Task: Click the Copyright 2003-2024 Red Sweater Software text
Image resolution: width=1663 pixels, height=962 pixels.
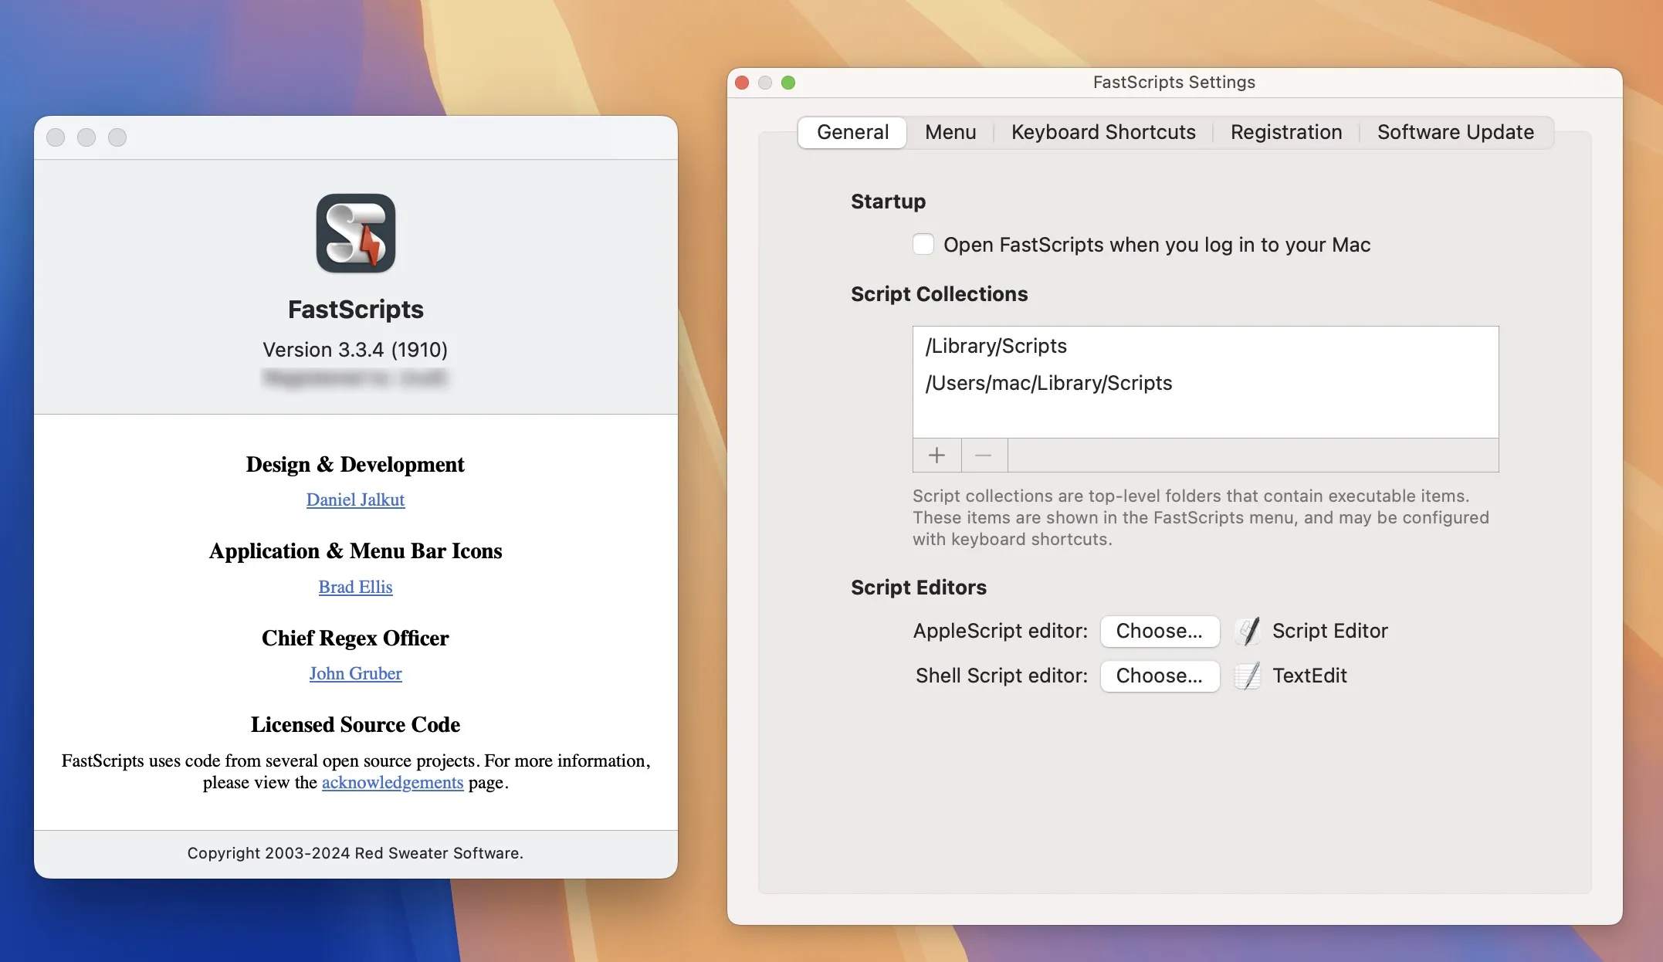Action: [355, 853]
